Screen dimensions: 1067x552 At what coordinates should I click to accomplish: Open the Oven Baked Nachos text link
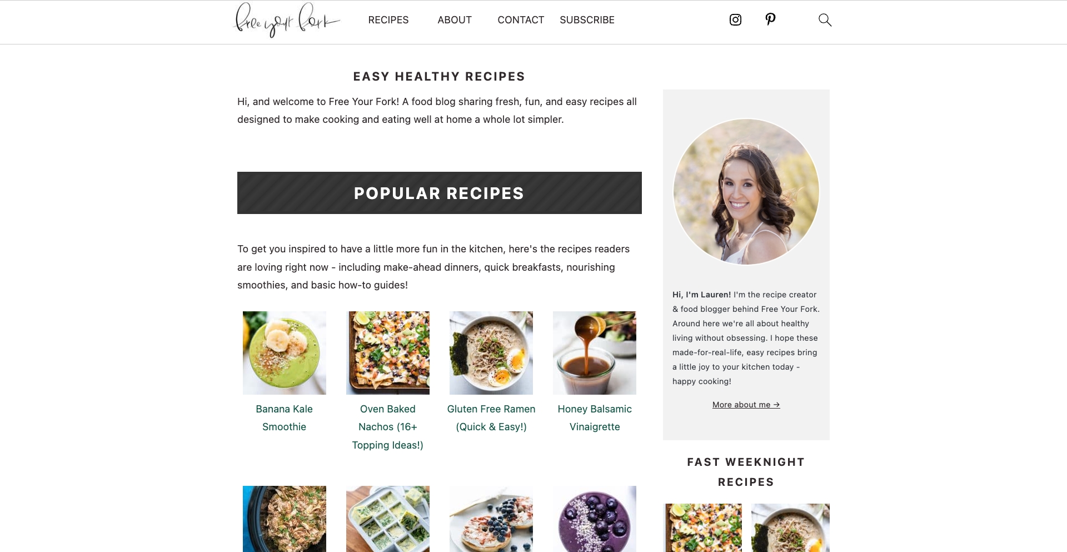[388, 427]
